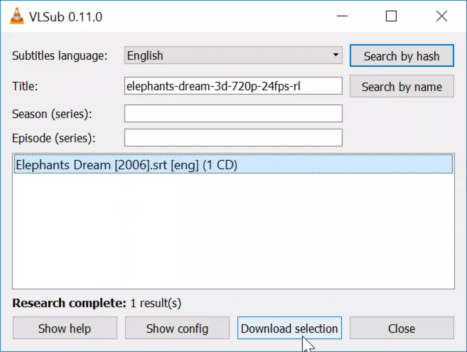Open the Subtitles language dropdown
Viewport: 467px width, 352px height.
(233, 56)
